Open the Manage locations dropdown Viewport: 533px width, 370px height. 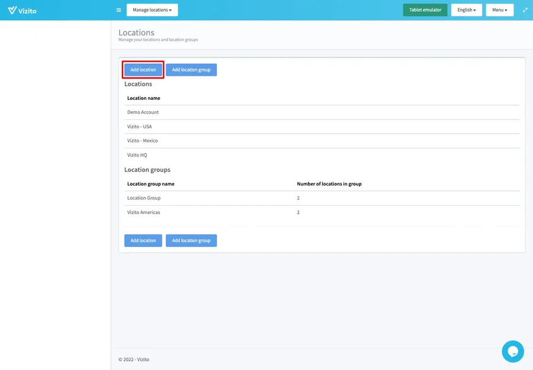pos(152,10)
